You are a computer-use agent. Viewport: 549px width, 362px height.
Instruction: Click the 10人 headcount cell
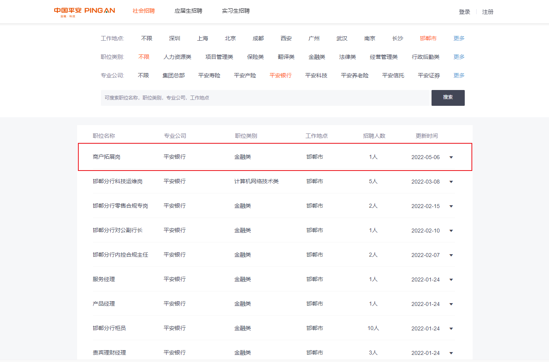point(373,328)
